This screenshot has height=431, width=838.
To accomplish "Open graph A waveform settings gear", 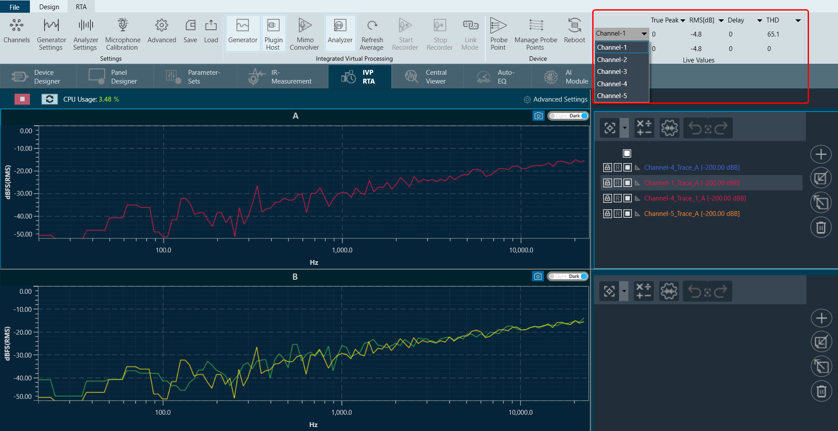I will click(669, 128).
